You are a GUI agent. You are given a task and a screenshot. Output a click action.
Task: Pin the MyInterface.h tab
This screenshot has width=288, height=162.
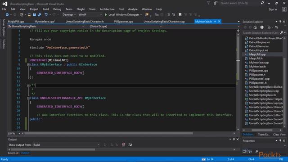click(x=215, y=22)
